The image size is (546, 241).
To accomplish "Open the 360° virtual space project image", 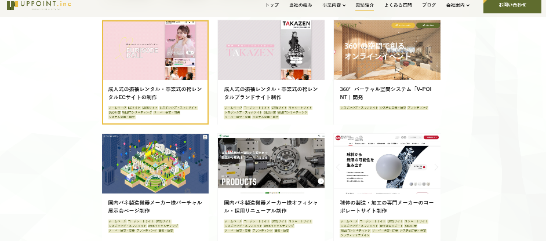I will coord(387,50).
